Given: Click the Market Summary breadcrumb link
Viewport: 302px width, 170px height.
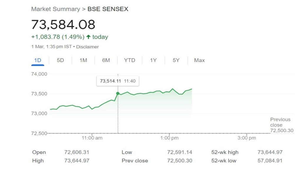Looking at the screenshot, I should coord(55,9).
